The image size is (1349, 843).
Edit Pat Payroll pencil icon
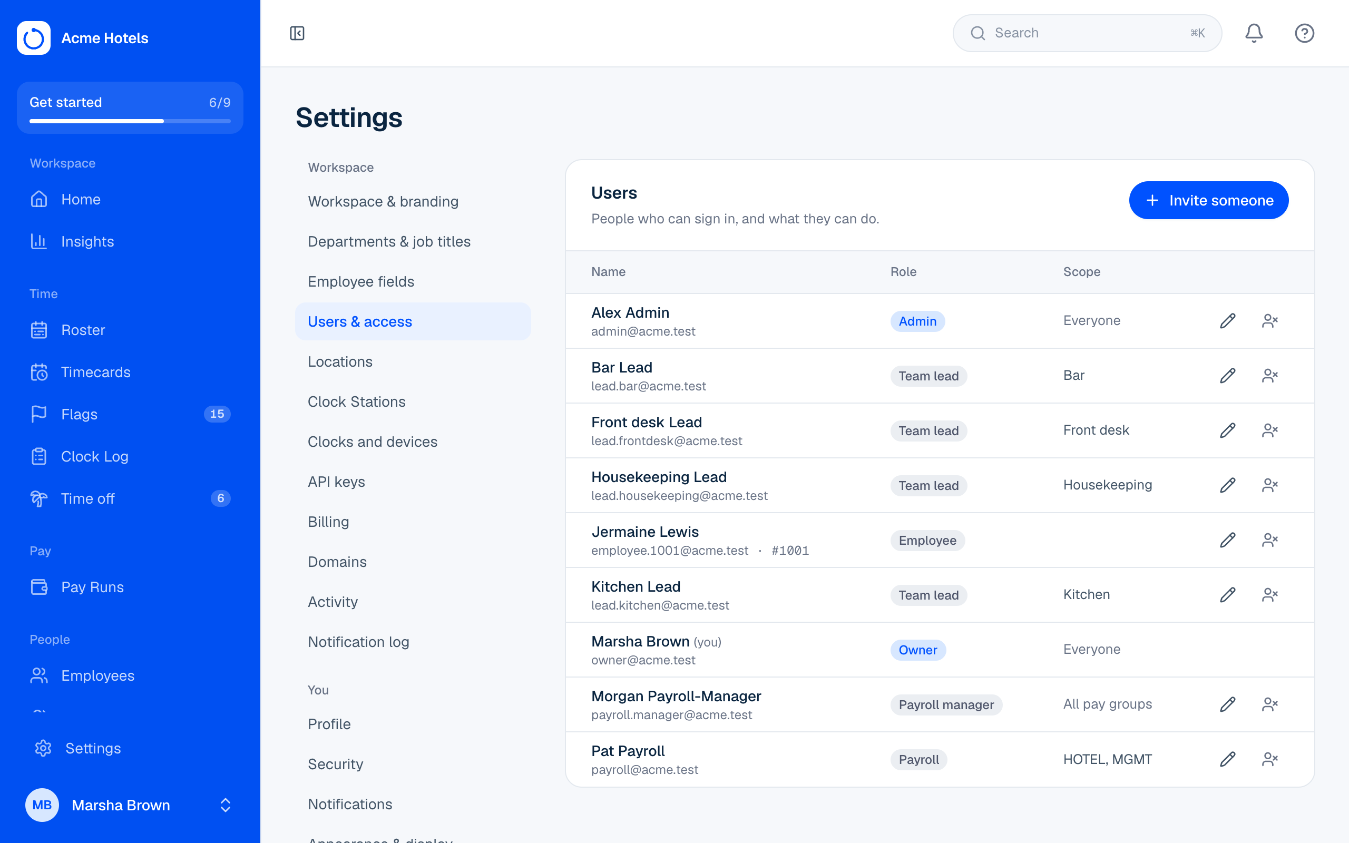click(1227, 759)
